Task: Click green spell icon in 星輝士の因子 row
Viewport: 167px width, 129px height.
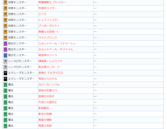Action: [5, 96]
